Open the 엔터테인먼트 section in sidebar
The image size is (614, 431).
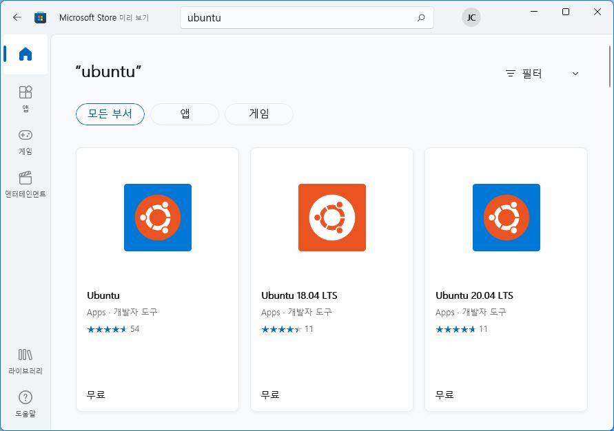click(25, 185)
